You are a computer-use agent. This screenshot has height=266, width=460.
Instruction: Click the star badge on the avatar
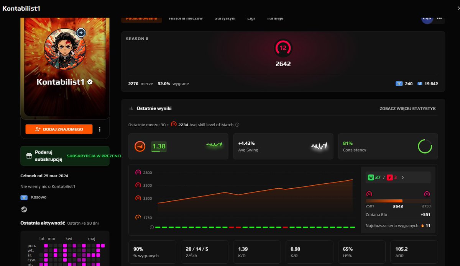point(81,33)
